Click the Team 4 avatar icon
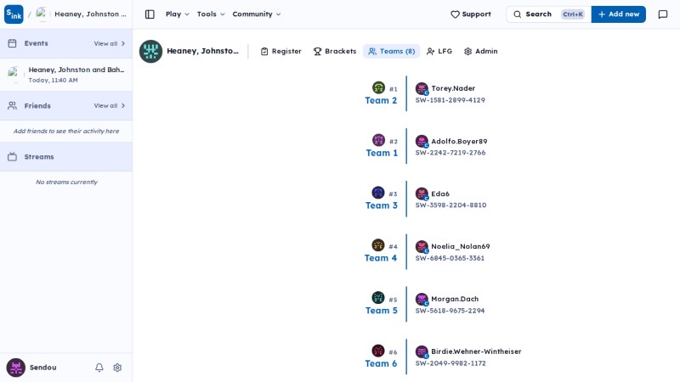The image size is (680, 382). tap(378, 245)
